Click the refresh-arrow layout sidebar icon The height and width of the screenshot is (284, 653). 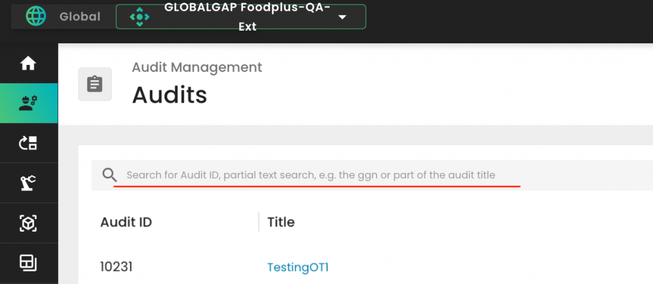pos(28,143)
